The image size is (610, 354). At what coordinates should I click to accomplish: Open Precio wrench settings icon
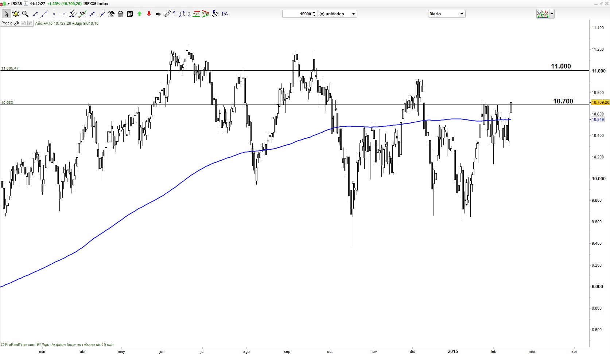pyautogui.click(x=16, y=23)
